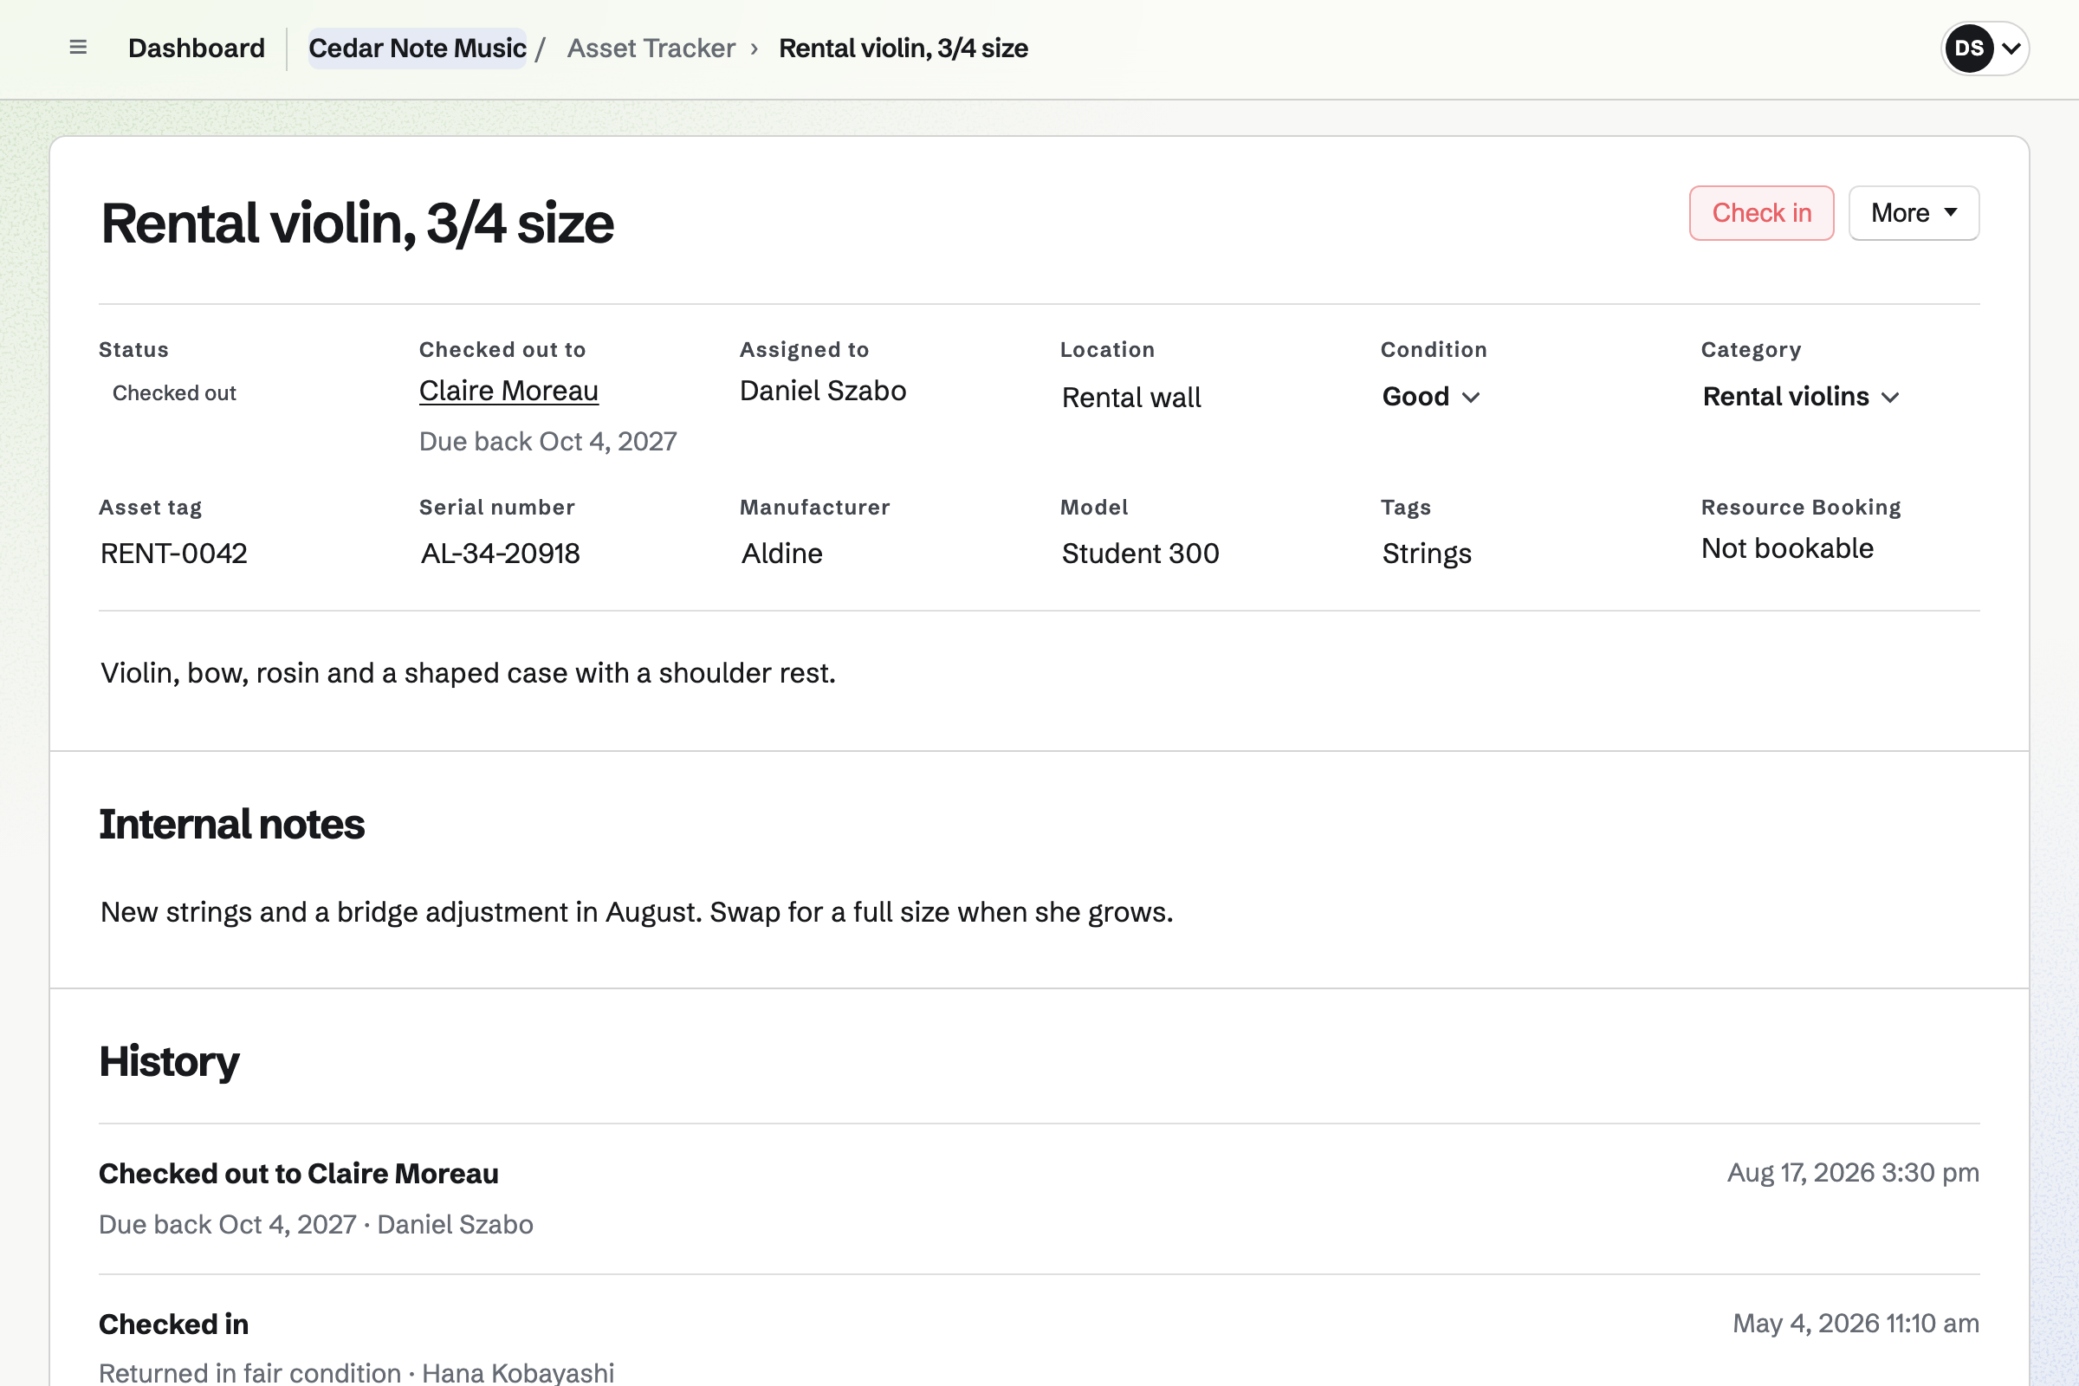
Task: Open the Rental violins category dropdown
Action: pyautogui.click(x=1801, y=396)
